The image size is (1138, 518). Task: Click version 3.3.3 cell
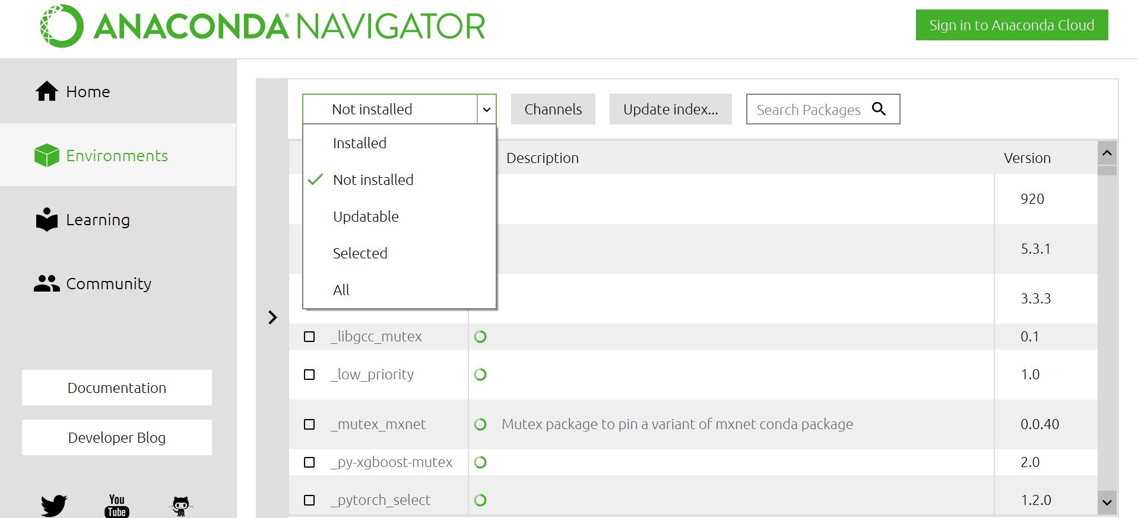coord(1036,299)
